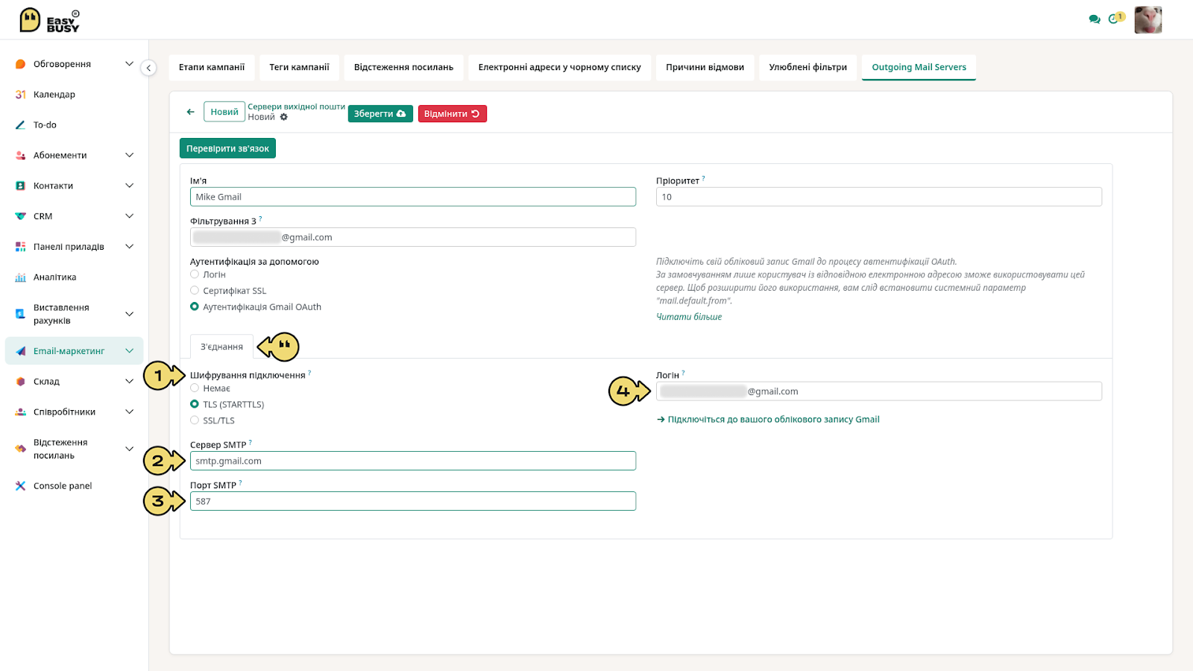Click the Панелі приладів icon
This screenshot has height=671, width=1193.
[21, 247]
